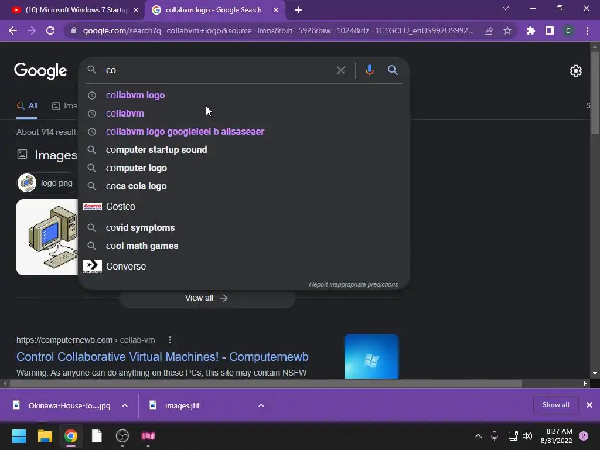600x450 pixels.
Task: Click the vertical page scrollbar thumb
Action: 595,93
